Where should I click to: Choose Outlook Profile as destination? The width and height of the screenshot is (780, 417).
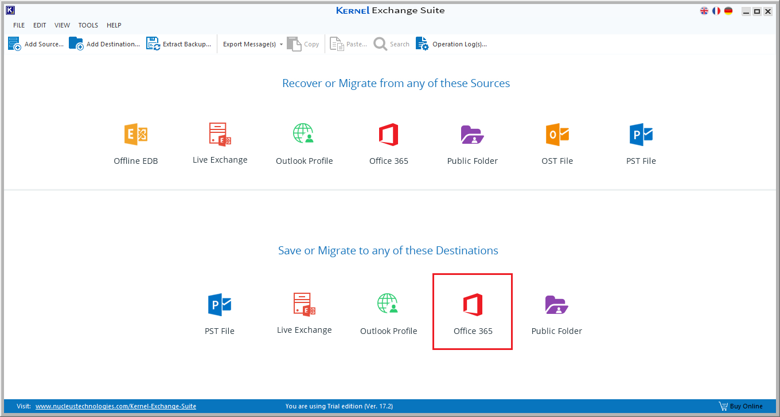click(x=389, y=314)
